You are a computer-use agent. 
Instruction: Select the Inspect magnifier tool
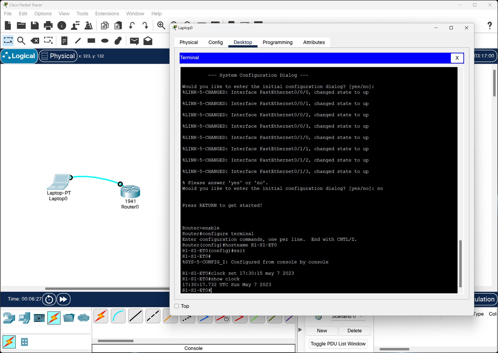coord(21,41)
